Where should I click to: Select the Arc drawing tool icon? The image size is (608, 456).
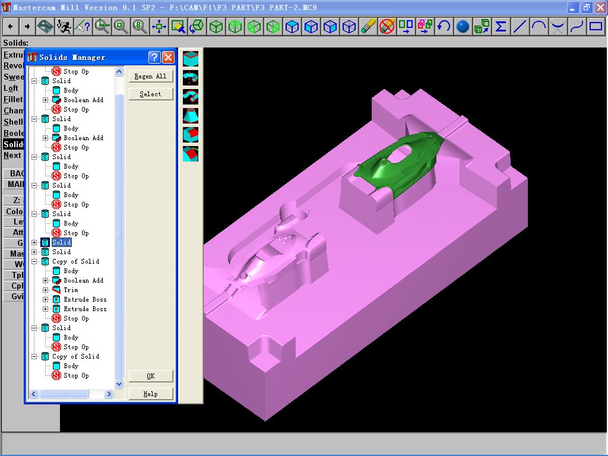(x=539, y=26)
